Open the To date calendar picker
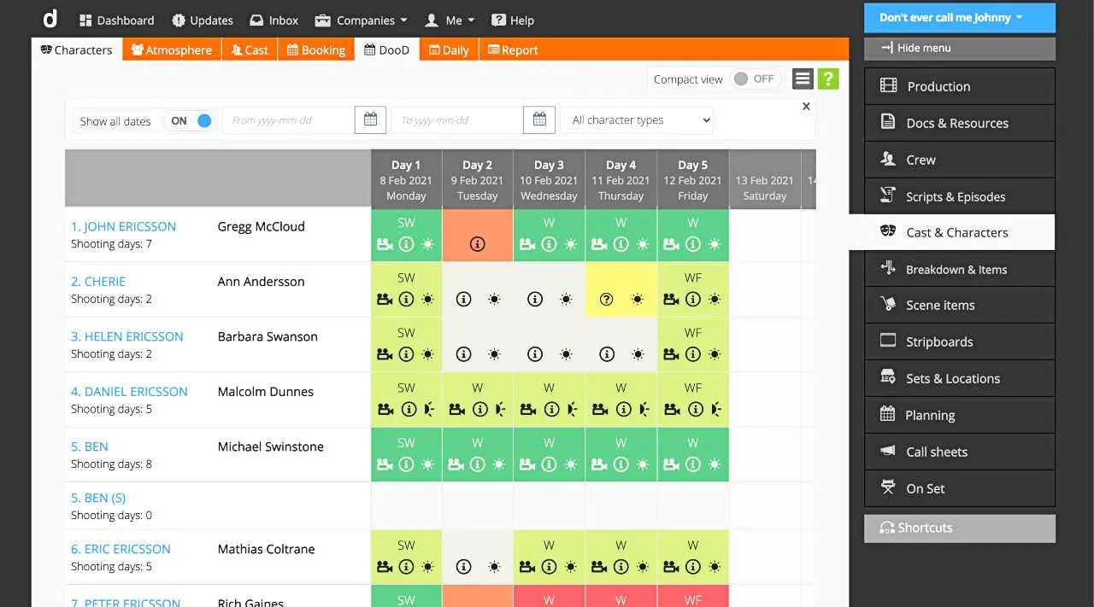 pos(539,120)
